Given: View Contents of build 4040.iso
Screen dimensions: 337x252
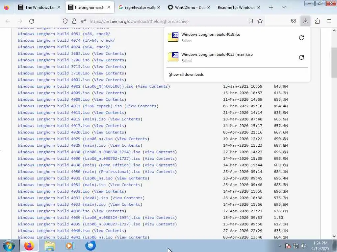Looking at the screenshot, I should [109, 231].
